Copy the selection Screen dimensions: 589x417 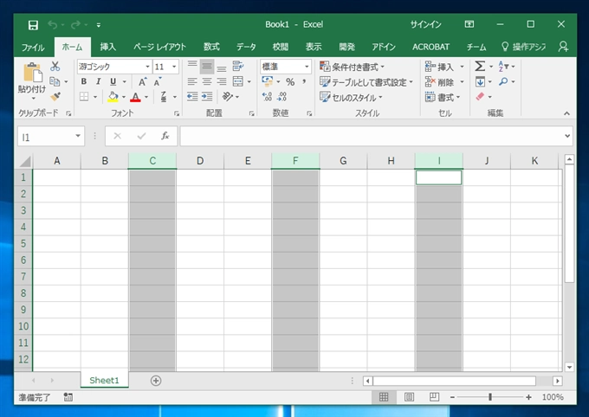(x=55, y=81)
